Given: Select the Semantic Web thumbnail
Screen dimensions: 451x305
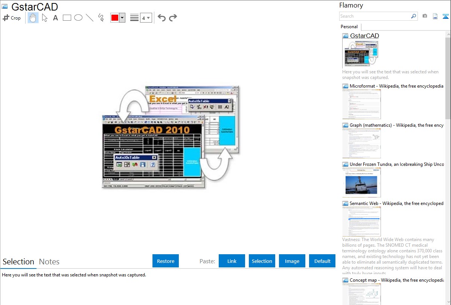Looking at the screenshot, I should 361,222.
